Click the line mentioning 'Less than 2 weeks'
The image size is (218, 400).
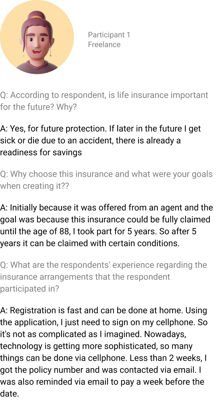point(103,358)
